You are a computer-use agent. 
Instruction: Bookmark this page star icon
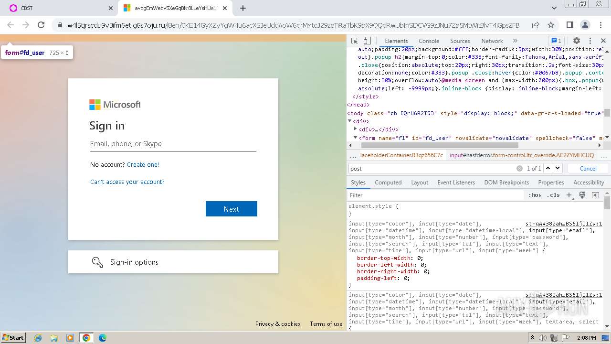tap(551, 25)
